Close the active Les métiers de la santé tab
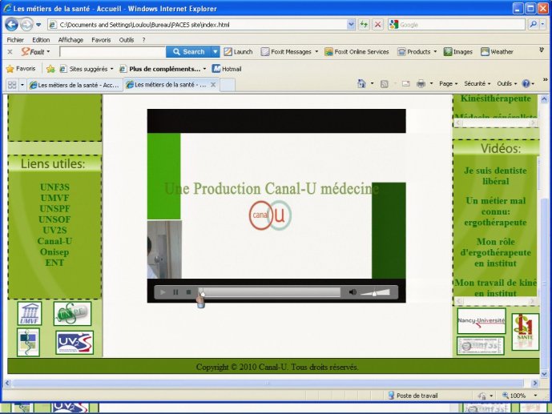The height and width of the screenshot is (414, 552). 213,85
